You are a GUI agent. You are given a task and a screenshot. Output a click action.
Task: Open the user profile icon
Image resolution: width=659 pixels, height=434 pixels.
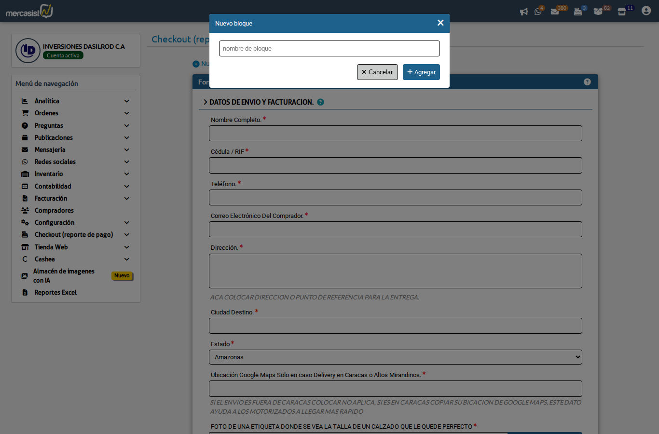point(646,10)
